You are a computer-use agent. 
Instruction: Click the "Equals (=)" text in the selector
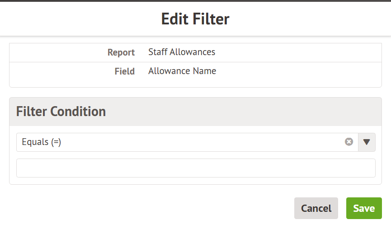[42, 142]
